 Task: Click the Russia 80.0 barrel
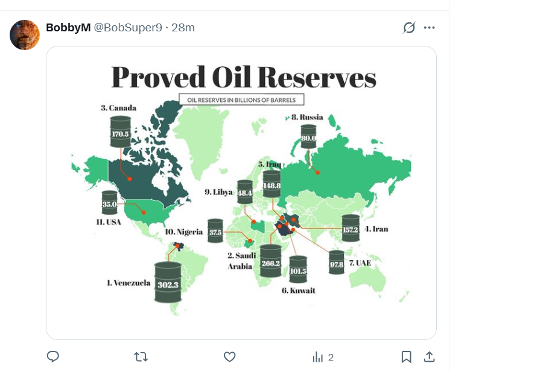[x=309, y=137]
